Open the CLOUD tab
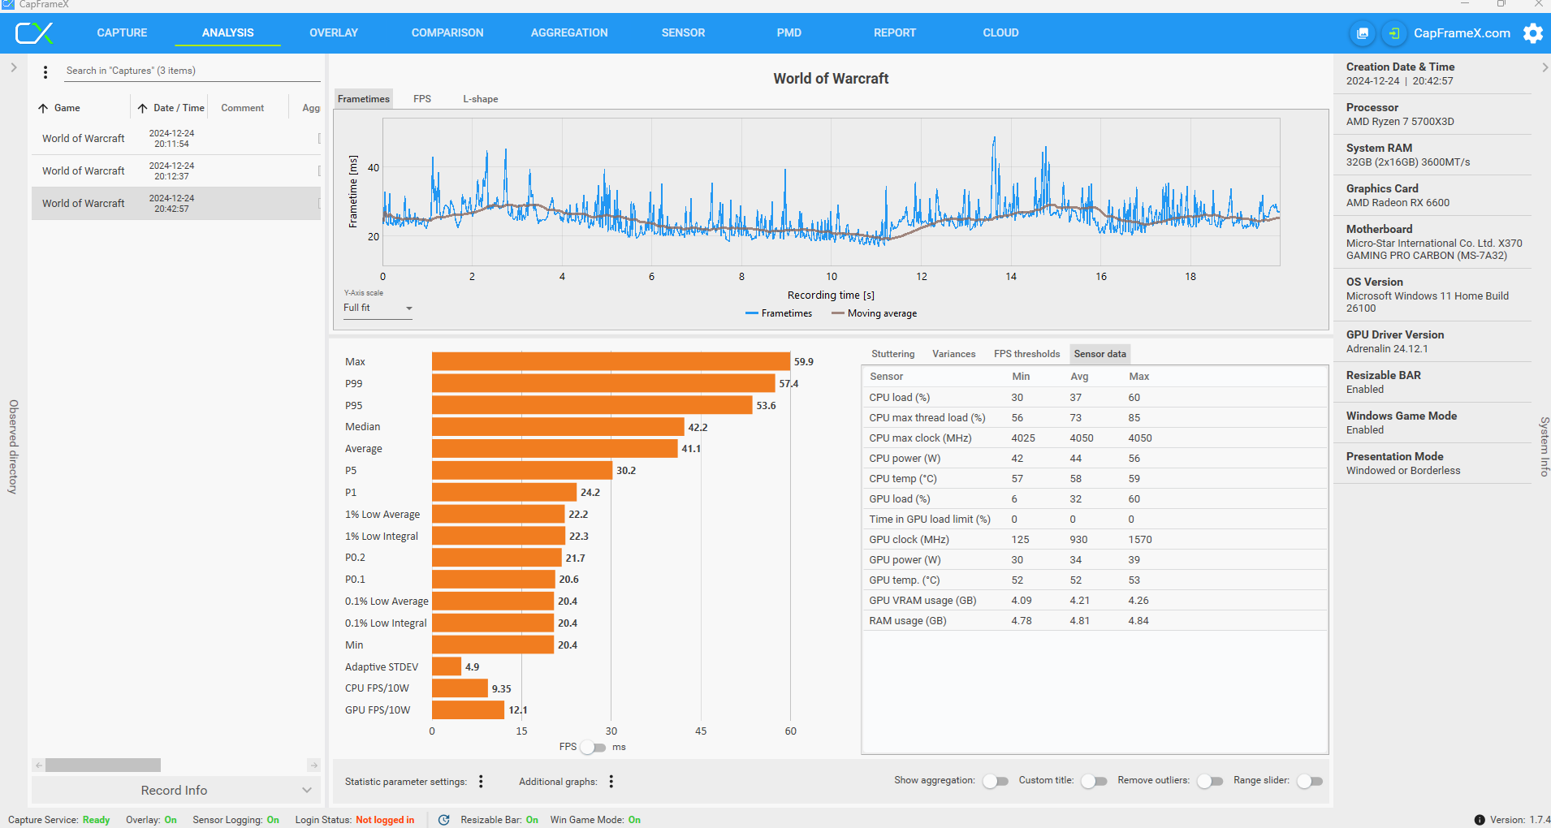The width and height of the screenshot is (1551, 828). click(1000, 33)
